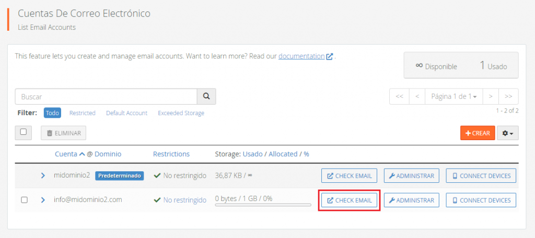Viewport: 535px width, 238px height.
Task: Click the search magnifier icon button
Action: click(206, 96)
